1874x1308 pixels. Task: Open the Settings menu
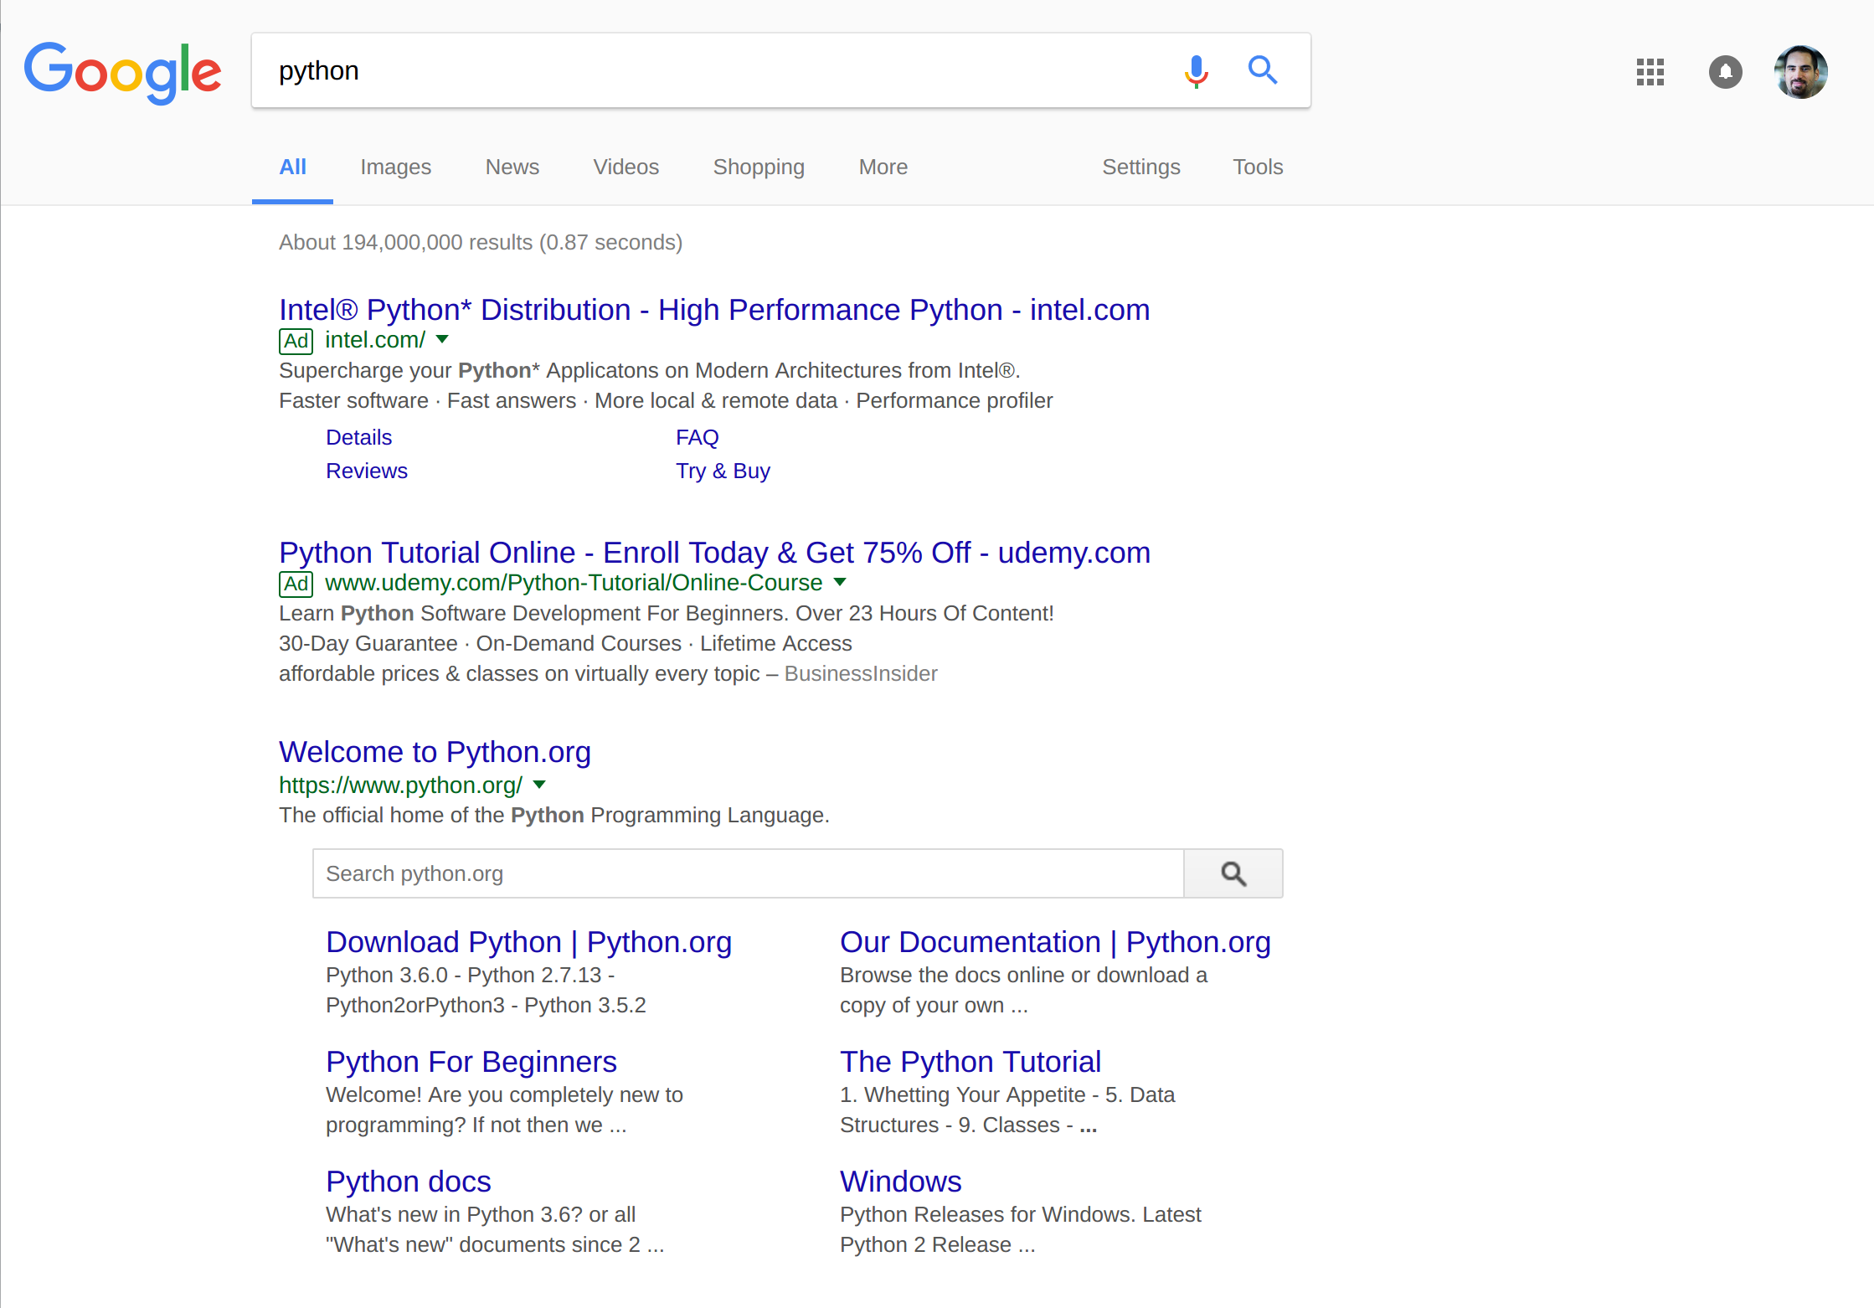click(1141, 167)
